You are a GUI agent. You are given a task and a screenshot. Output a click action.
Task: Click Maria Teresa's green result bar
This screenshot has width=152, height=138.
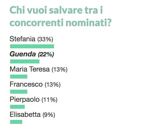tap(19, 77)
